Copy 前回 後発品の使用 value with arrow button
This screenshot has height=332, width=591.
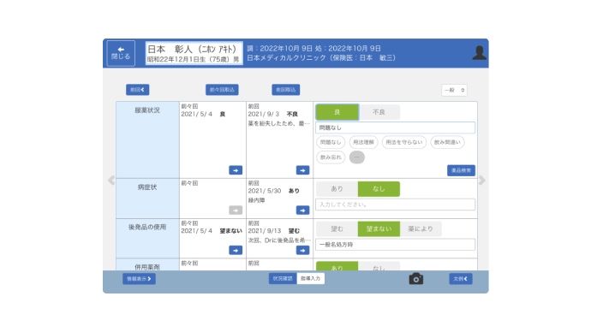302,251
